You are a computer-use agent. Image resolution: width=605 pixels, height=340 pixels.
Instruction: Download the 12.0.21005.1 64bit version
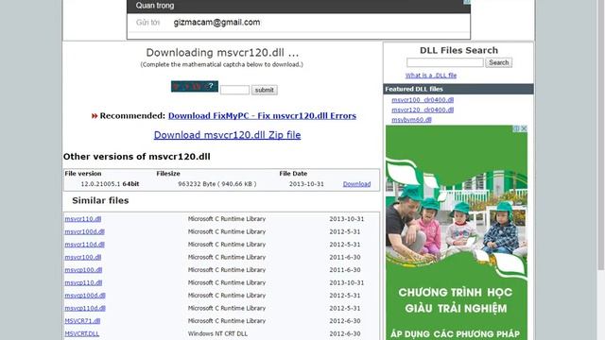click(x=356, y=184)
